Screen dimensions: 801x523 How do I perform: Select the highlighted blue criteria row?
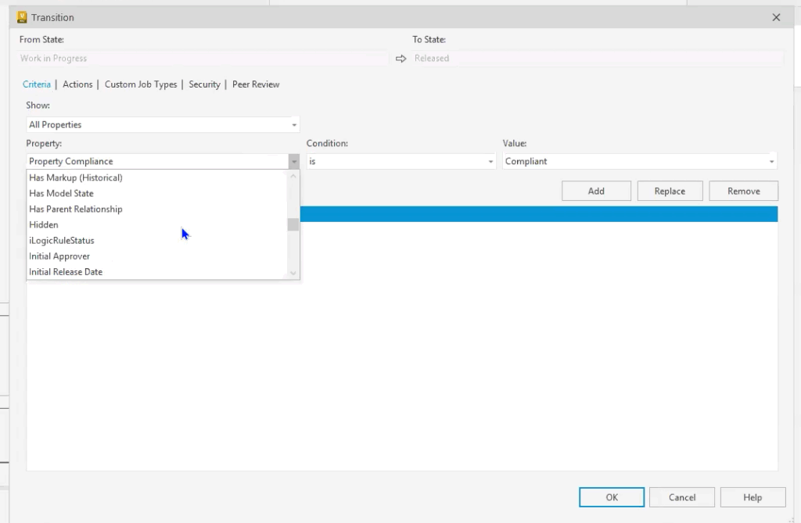pos(539,214)
